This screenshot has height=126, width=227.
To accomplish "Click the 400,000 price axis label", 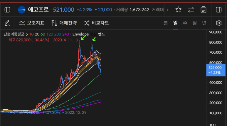I will [x=216, y=83].
